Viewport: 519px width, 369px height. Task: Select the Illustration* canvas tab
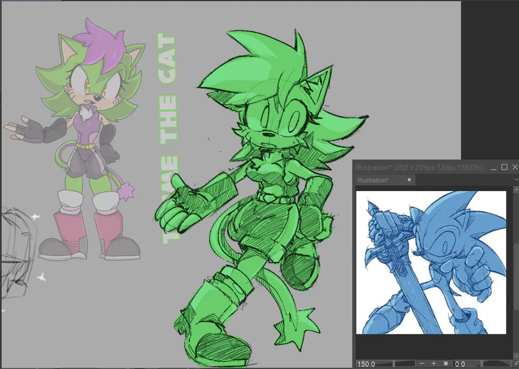(385, 180)
